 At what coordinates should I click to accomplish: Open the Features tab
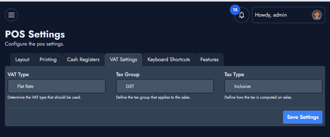(209, 60)
